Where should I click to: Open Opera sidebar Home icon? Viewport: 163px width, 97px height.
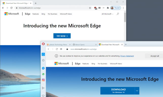43,54
